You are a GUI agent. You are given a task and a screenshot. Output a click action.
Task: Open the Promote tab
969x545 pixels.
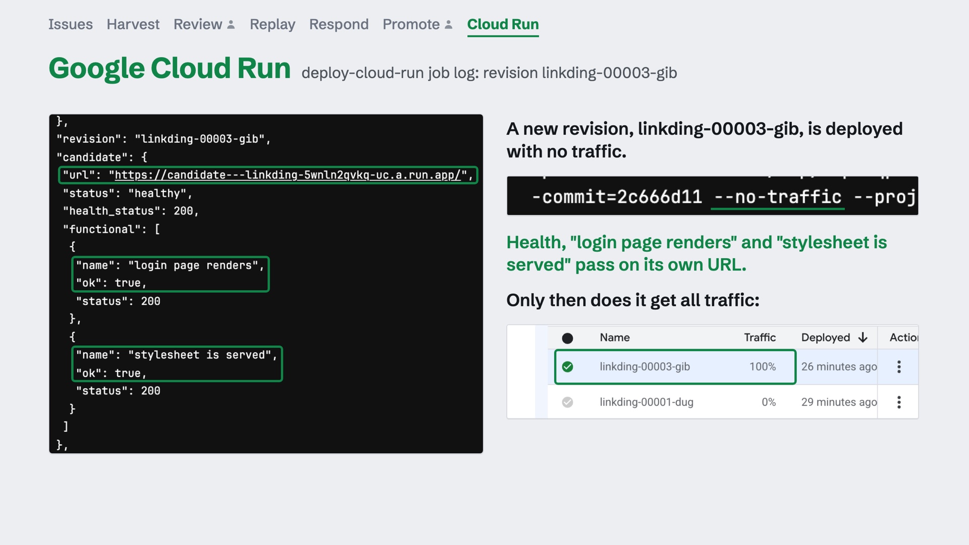click(411, 24)
